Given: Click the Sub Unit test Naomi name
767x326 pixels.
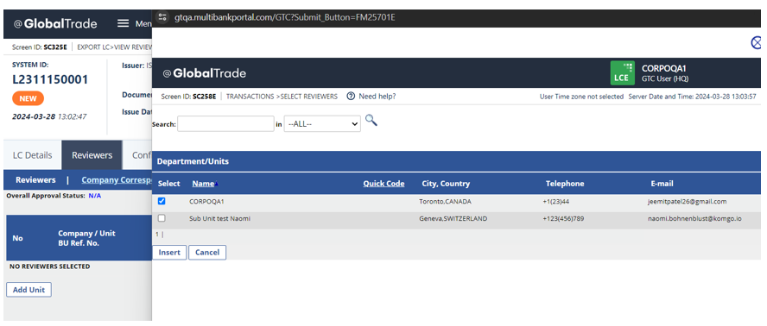Looking at the screenshot, I should (219, 218).
